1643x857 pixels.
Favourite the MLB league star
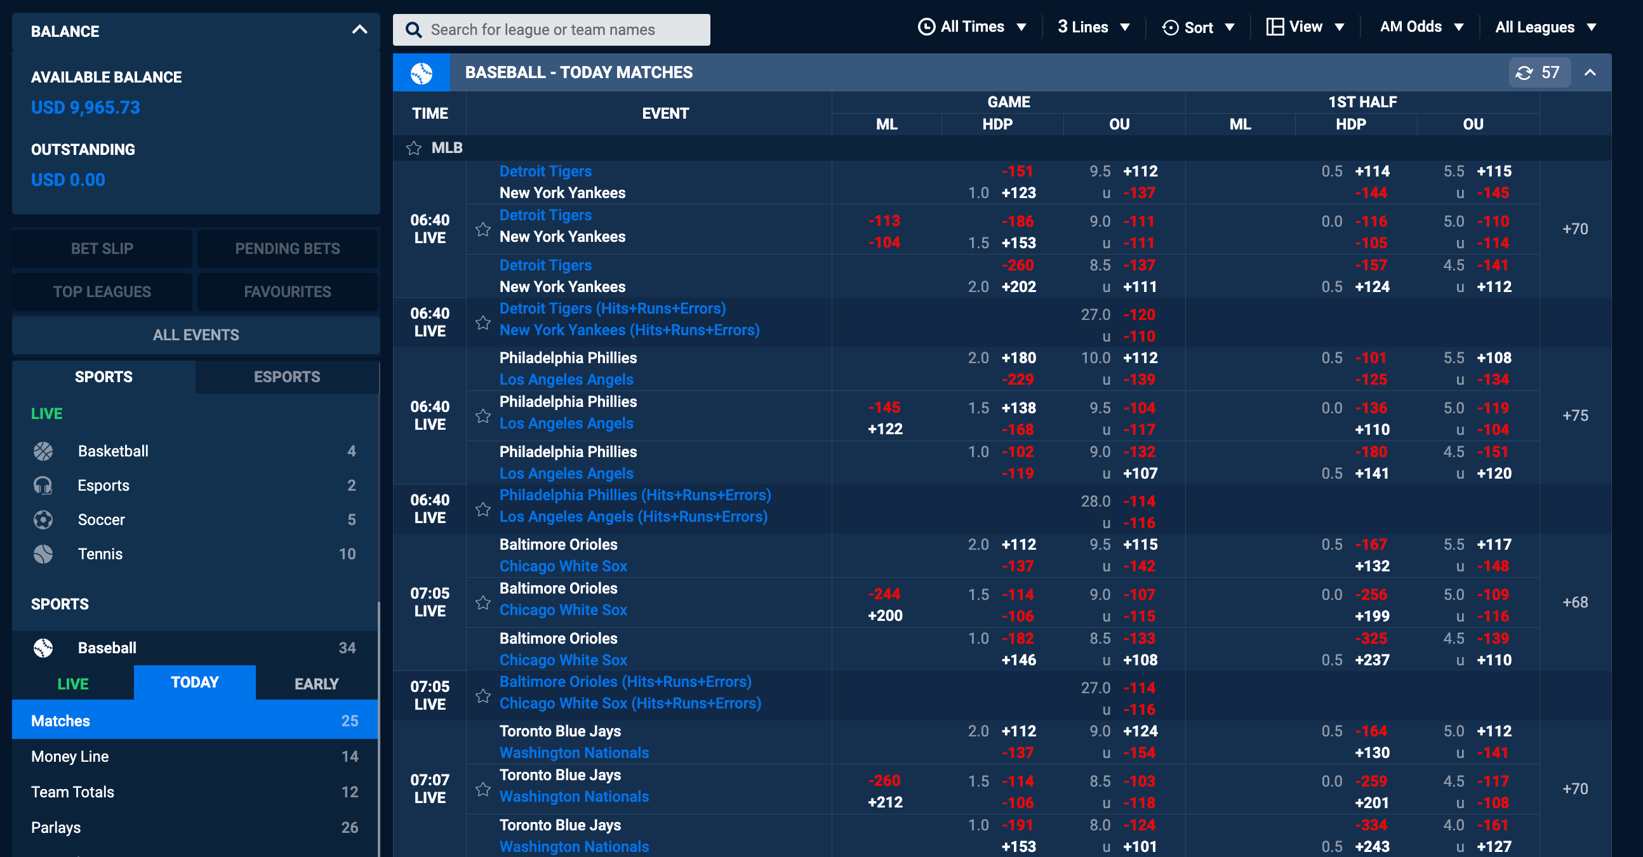[414, 148]
